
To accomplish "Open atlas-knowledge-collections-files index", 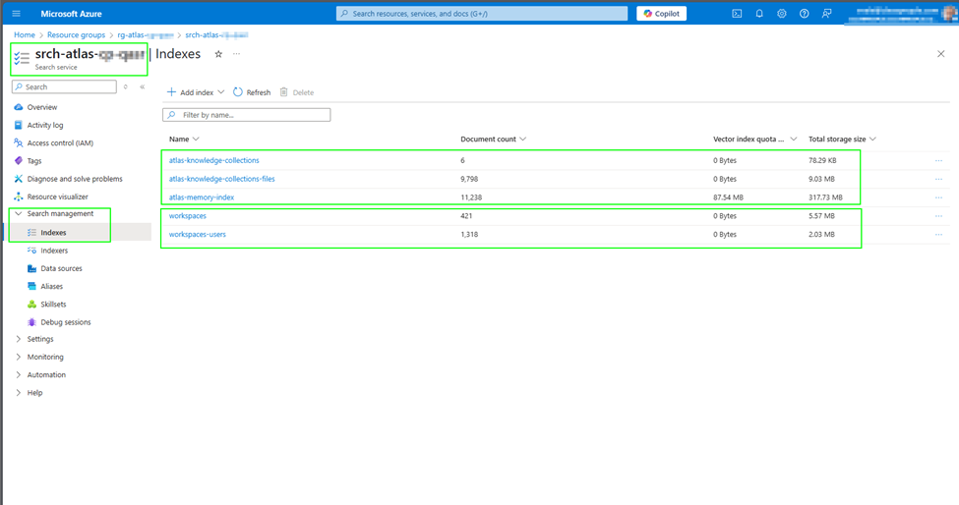I will (222, 179).
